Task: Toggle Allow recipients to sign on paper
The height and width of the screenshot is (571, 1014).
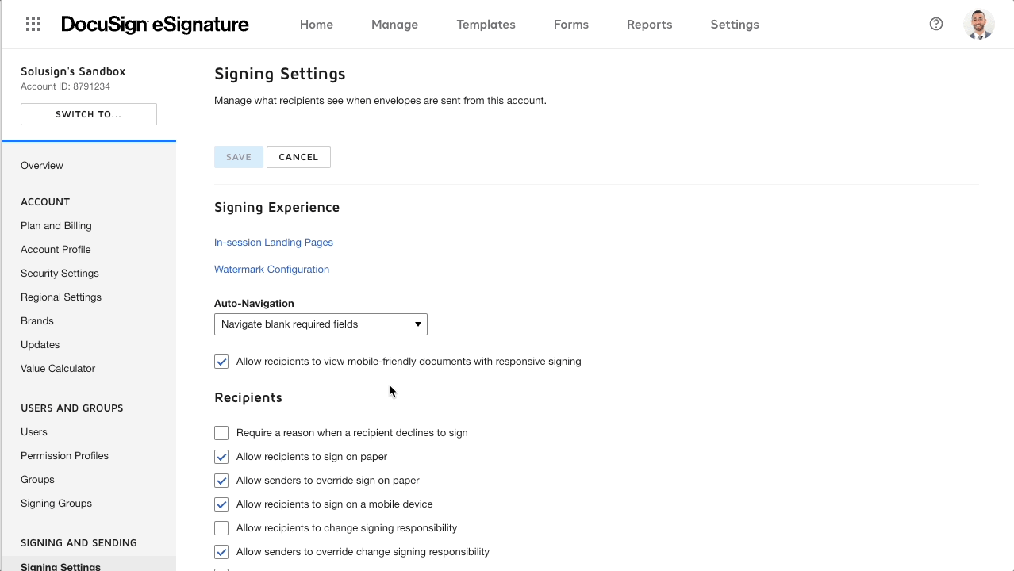Action: tap(221, 457)
